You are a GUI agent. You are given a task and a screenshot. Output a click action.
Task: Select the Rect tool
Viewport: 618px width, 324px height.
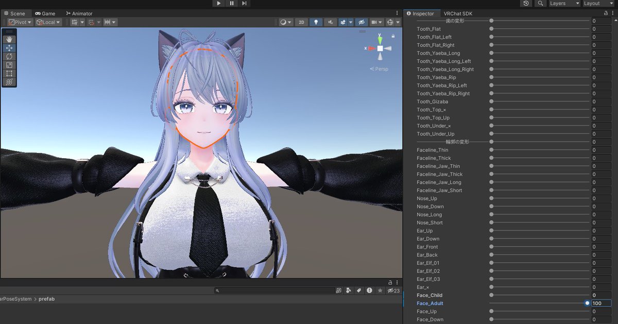[9, 73]
